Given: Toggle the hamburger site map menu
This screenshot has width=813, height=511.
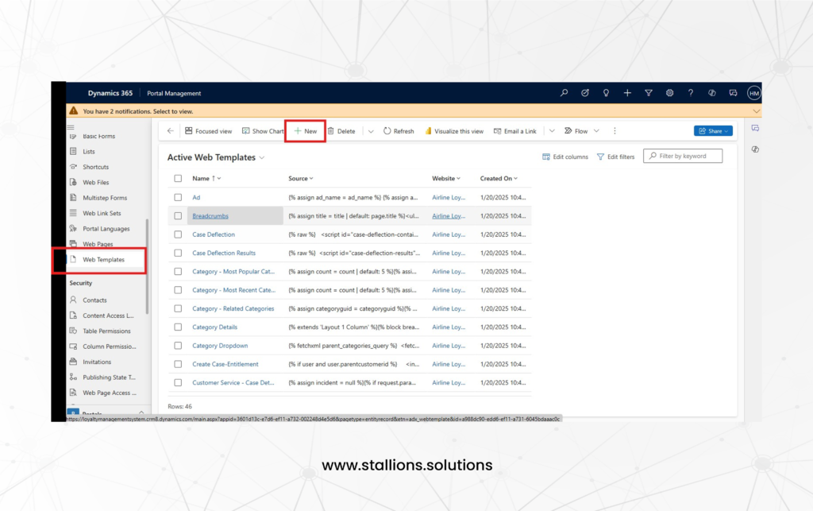Looking at the screenshot, I should [71, 127].
